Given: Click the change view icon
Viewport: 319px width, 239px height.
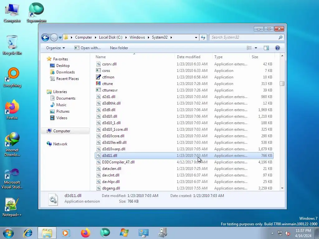Looking at the screenshot, I should tap(249, 48).
